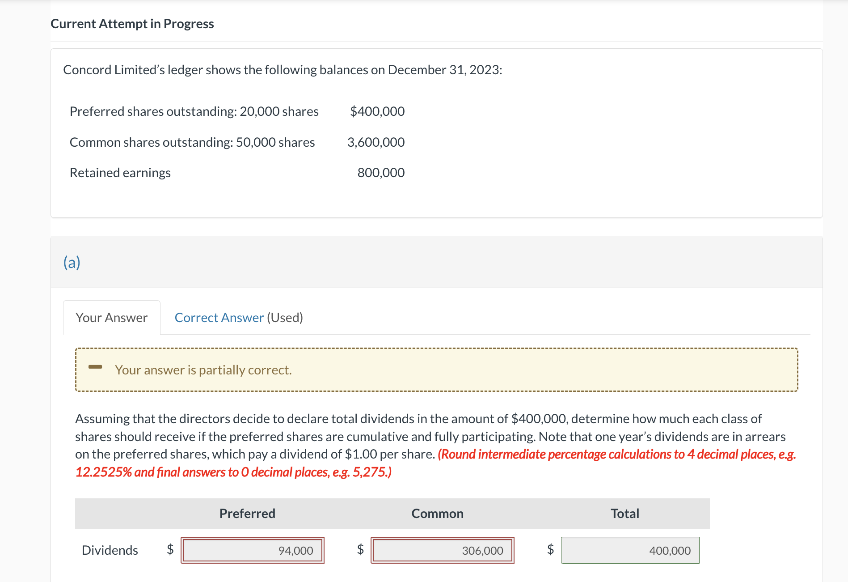Select the Total dividends field showing 400,000

630,551
